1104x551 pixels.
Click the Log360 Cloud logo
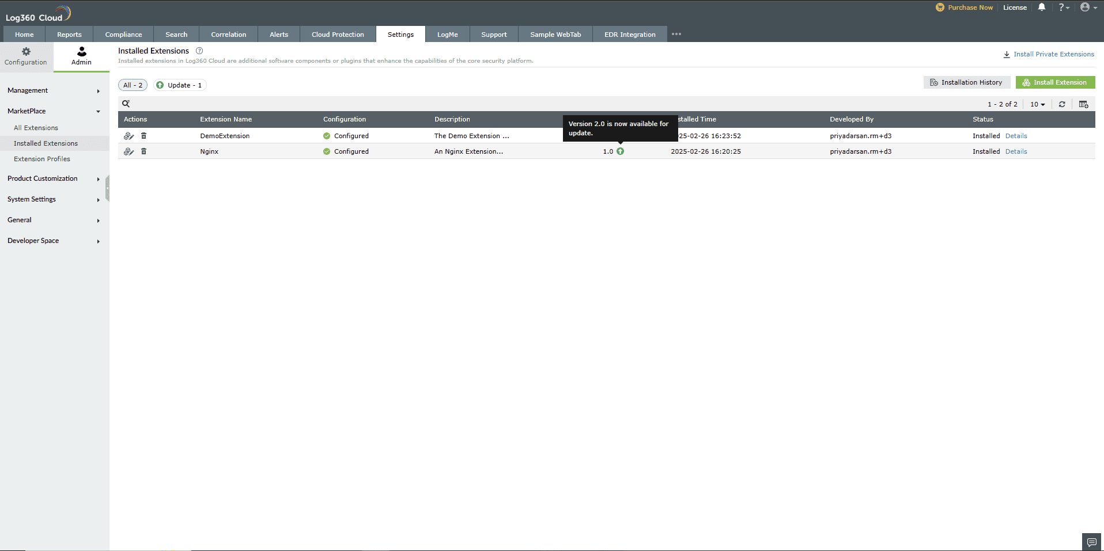pyautogui.click(x=38, y=14)
